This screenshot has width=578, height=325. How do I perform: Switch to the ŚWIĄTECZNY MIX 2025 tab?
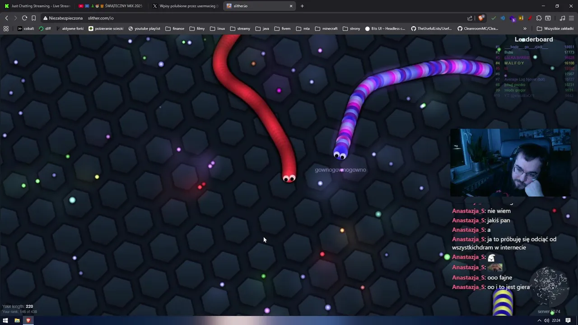tap(111, 6)
